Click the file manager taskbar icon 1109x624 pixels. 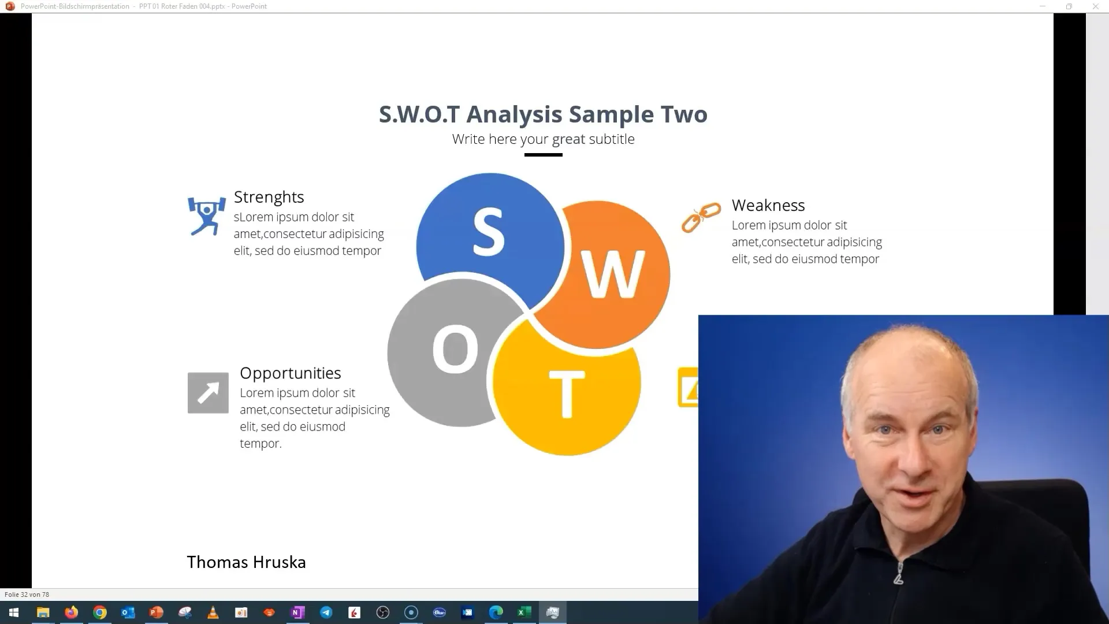[42, 612]
